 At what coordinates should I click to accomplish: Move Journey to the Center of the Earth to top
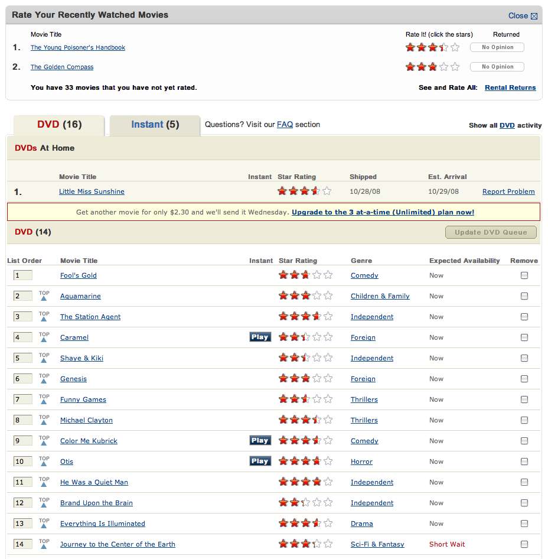click(x=44, y=544)
